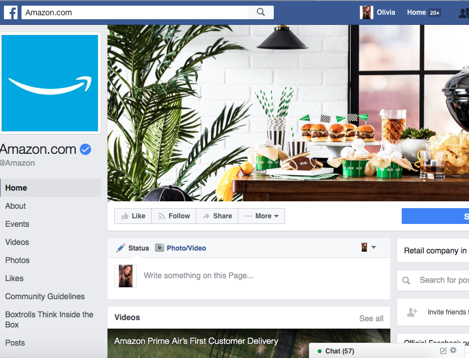The width and height of the screenshot is (469, 358).
Task: Share the Amazon.com page
Action: pos(217,216)
